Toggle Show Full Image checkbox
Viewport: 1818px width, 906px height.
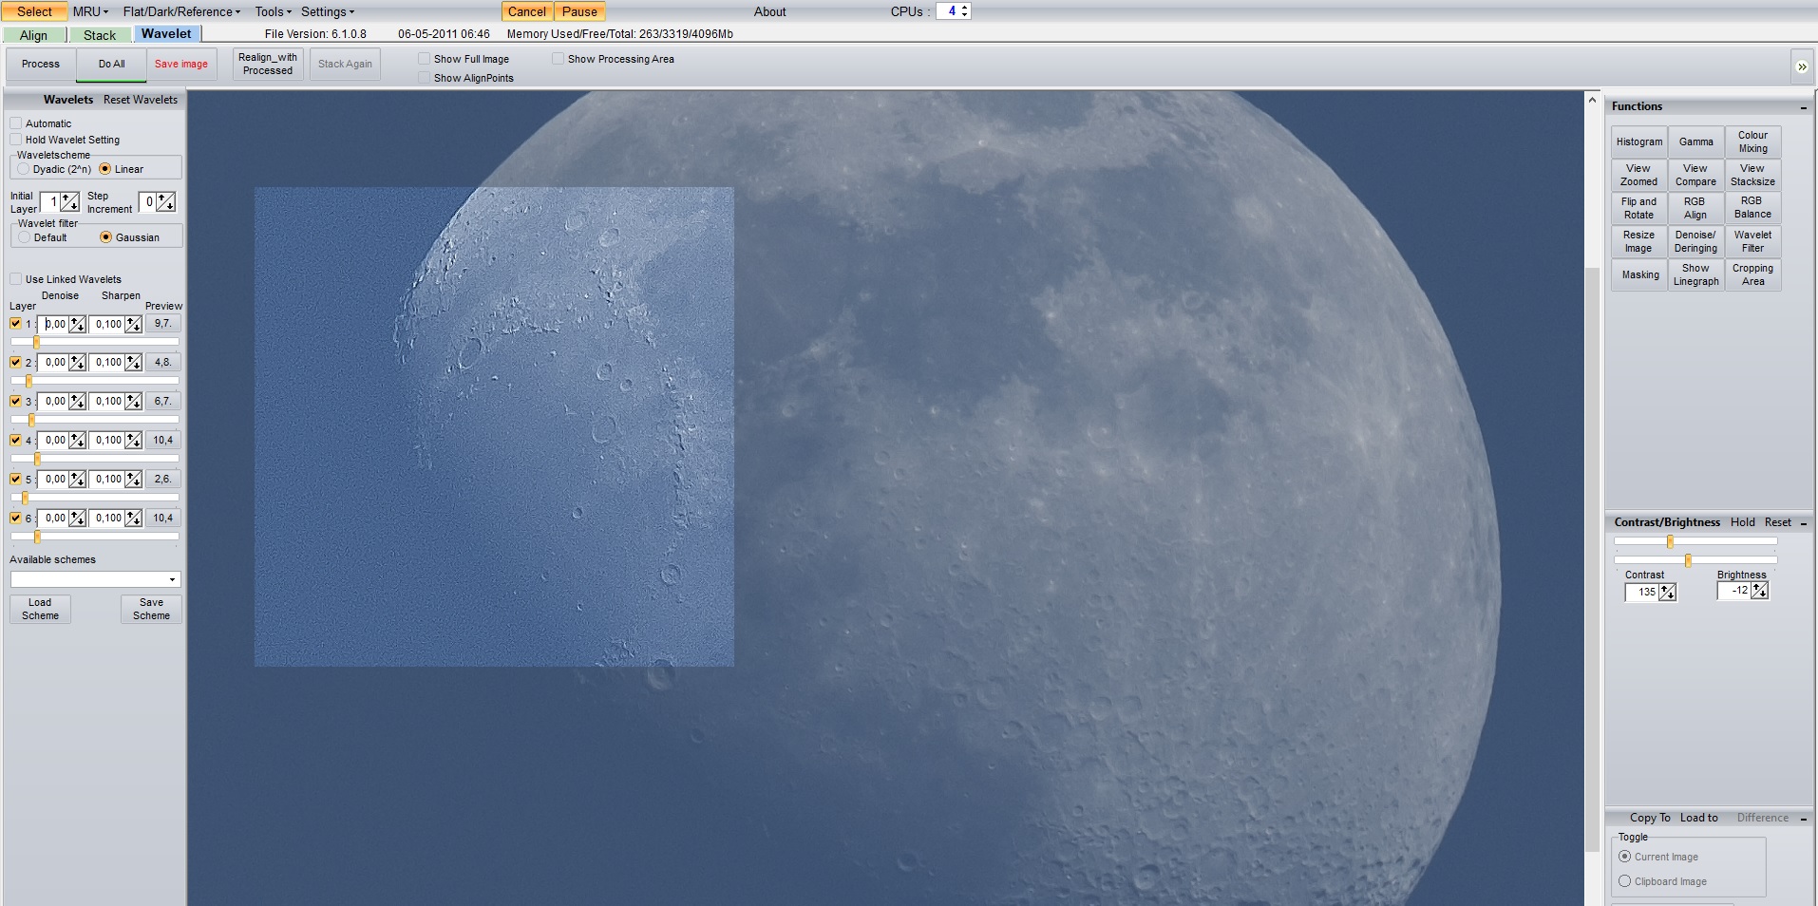(x=425, y=59)
